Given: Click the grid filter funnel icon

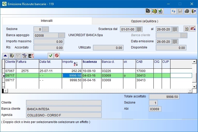Looking at the screenshot, I should 18,55.
